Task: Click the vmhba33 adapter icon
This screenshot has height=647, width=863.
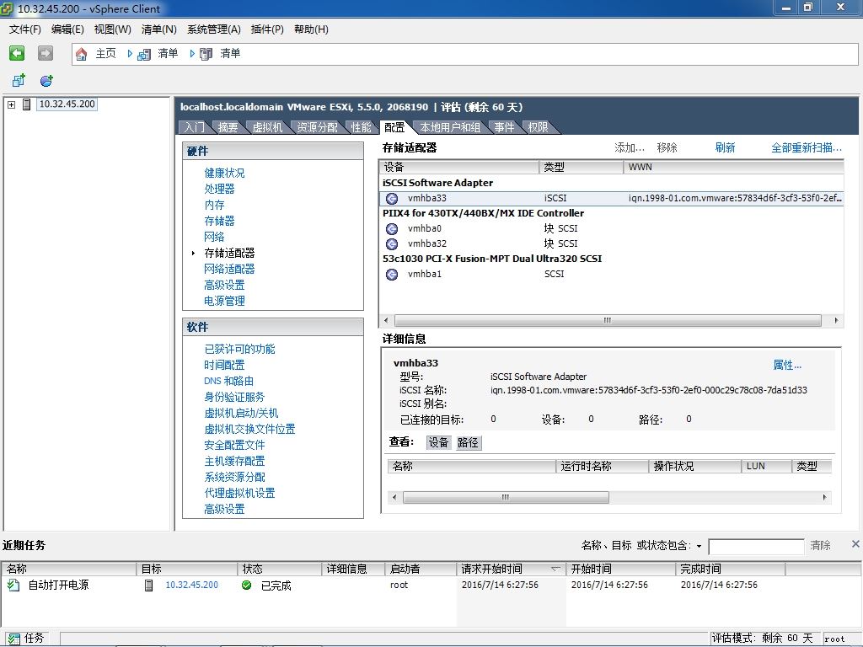Action: point(392,199)
